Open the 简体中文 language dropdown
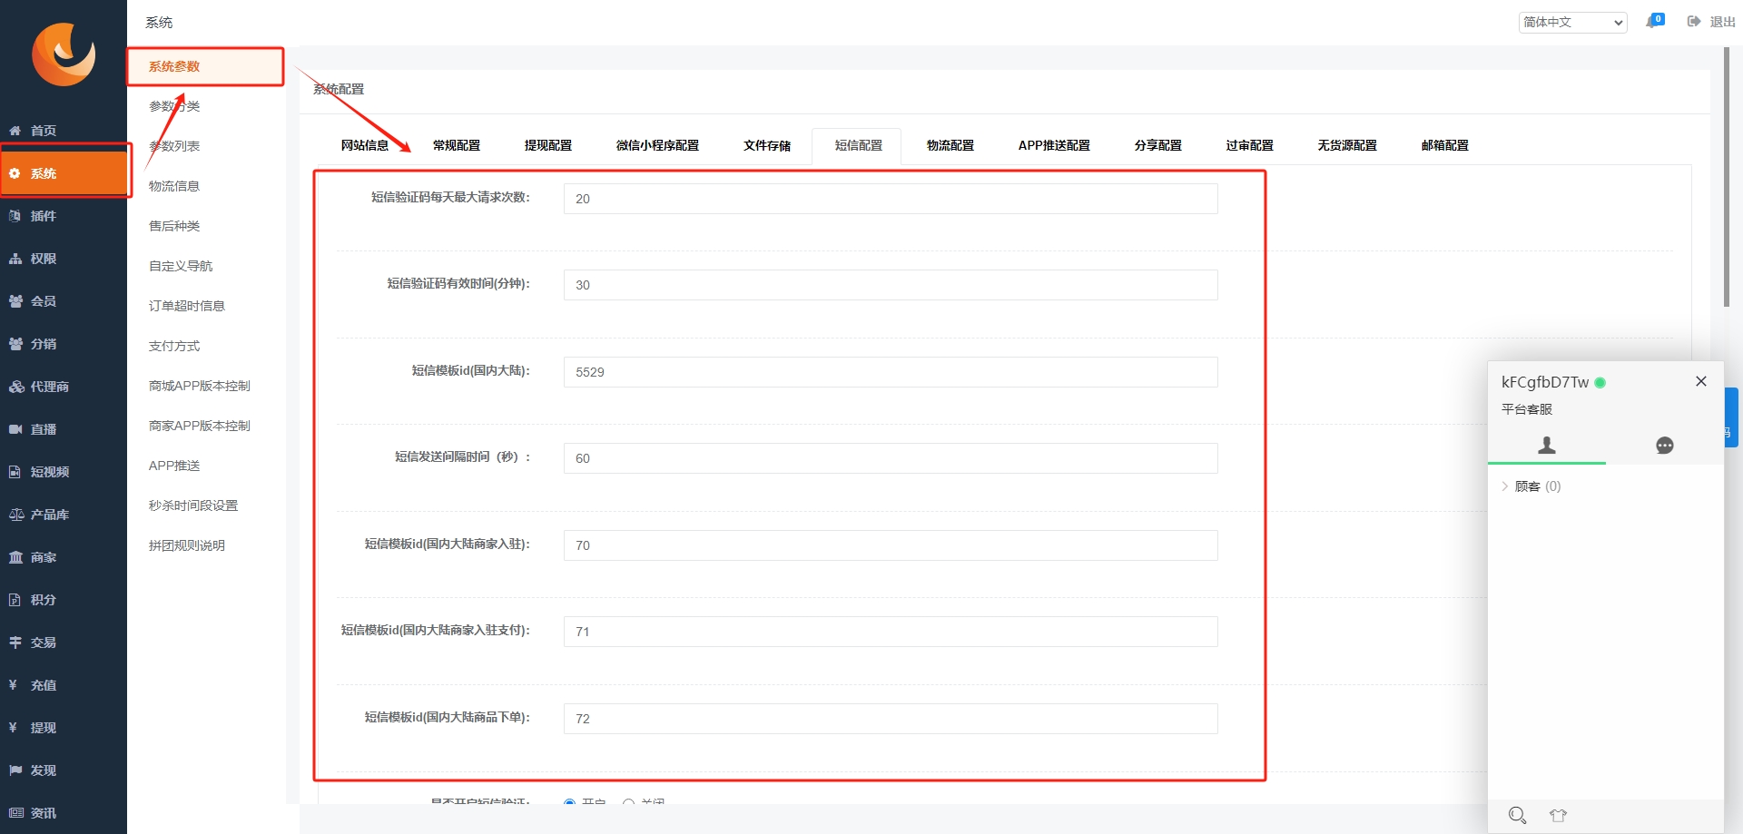This screenshot has height=834, width=1743. pos(1573,22)
